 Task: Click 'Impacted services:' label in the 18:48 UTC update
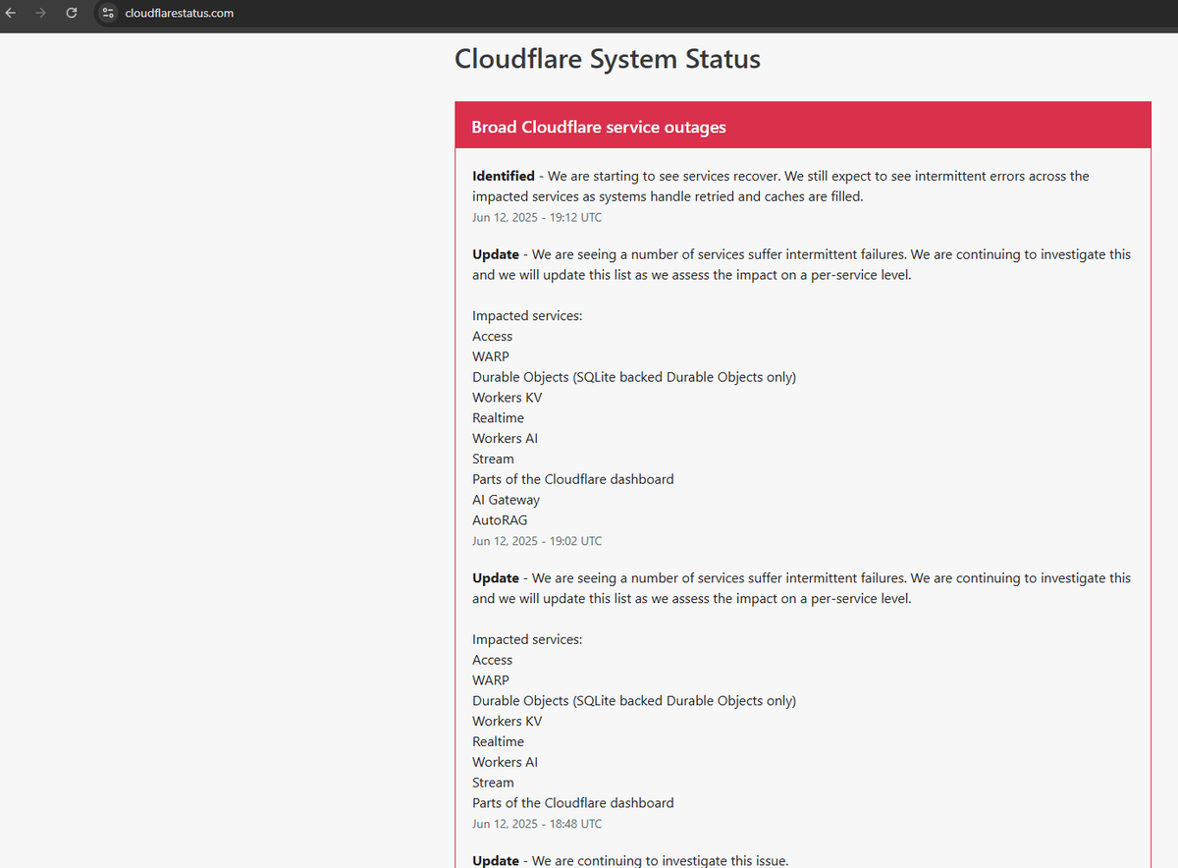click(x=527, y=639)
